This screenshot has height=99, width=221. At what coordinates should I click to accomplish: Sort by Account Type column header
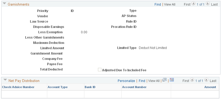(57, 87)
